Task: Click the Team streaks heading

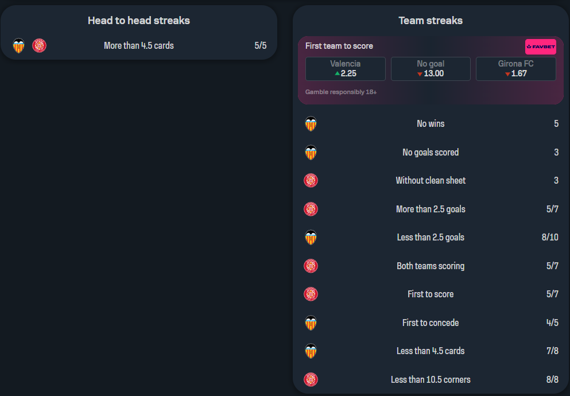Action: pyautogui.click(x=431, y=20)
